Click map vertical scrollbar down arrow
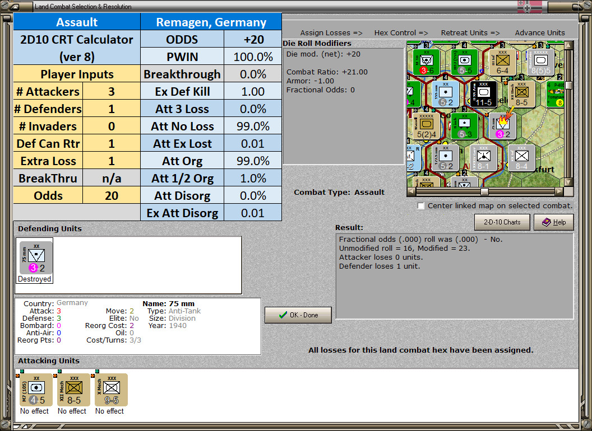592x431 pixels. pyautogui.click(x=568, y=182)
